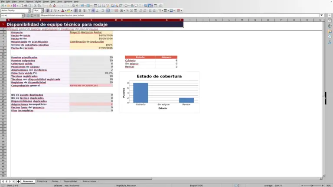Image resolution: width=333 pixels, height=187 pixels.
Task: Click the Align Left icon
Action: coord(76,10)
